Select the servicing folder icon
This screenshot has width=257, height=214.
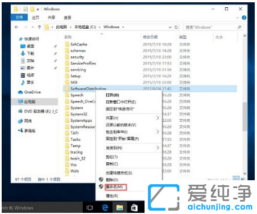click(x=67, y=70)
